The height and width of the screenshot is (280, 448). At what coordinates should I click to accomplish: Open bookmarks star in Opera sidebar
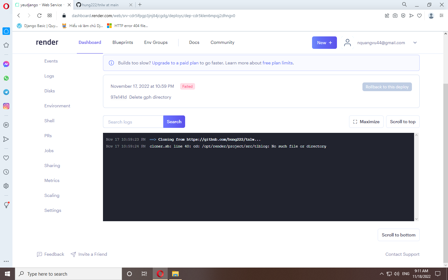[6, 45]
